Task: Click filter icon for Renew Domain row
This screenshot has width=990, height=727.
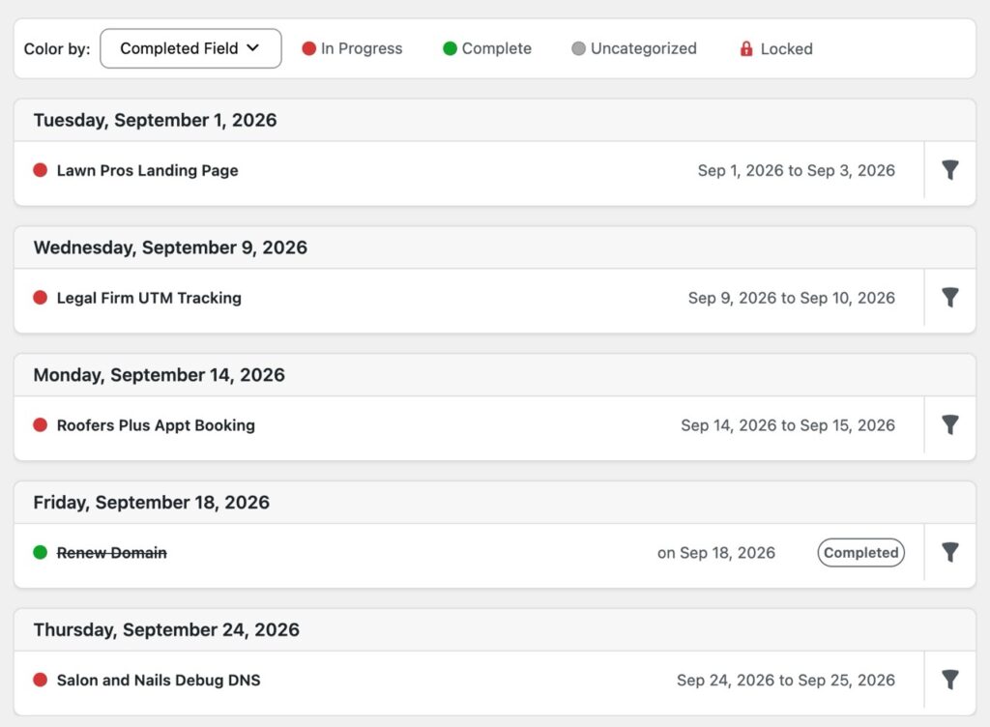Action: tap(950, 552)
